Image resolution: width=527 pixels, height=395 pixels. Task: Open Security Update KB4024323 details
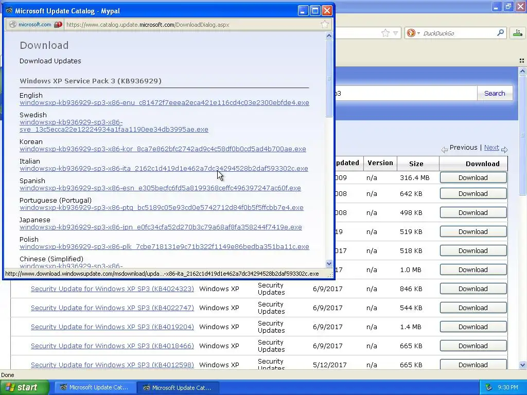(x=112, y=289)
